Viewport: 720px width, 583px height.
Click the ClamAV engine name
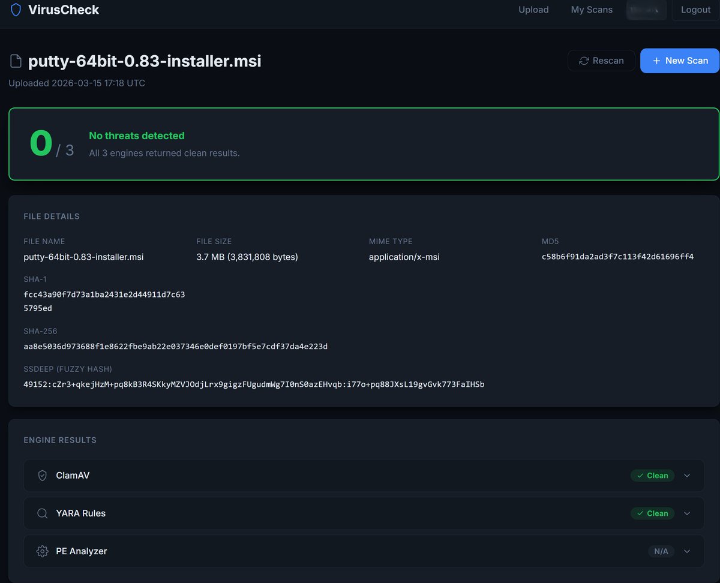(73, 476)
